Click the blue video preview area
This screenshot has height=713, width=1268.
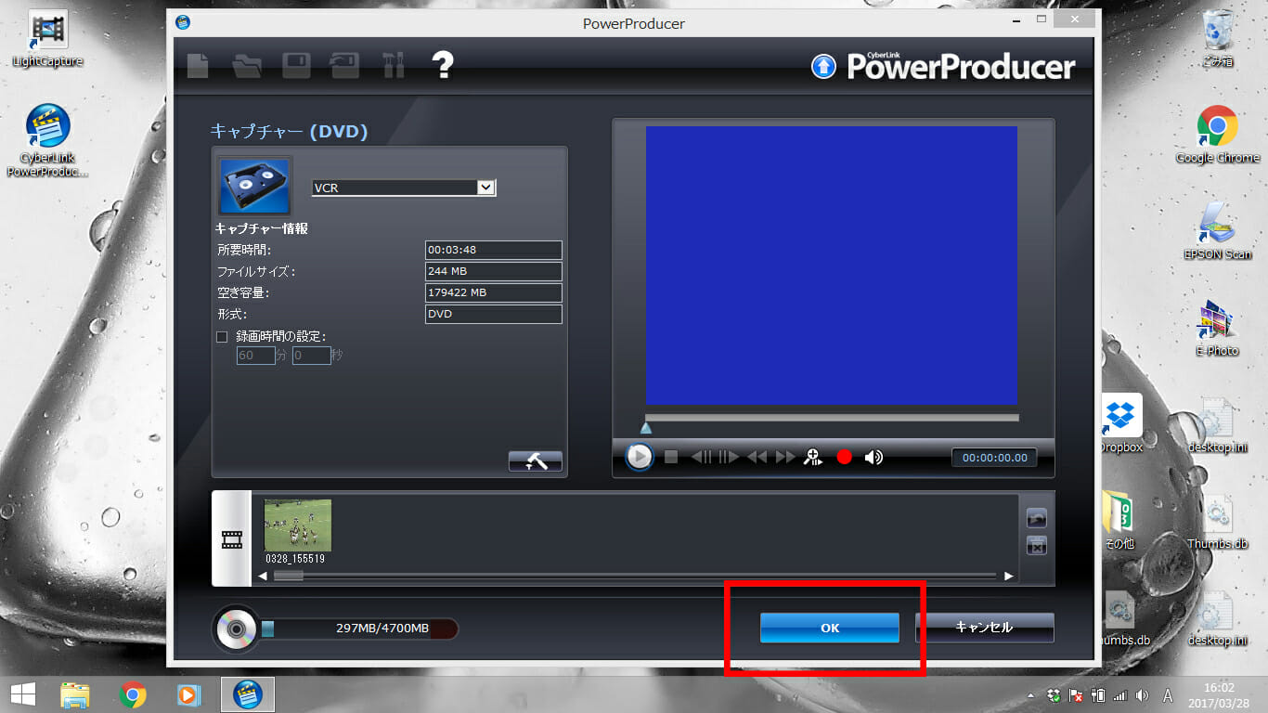tap(832, 266)
